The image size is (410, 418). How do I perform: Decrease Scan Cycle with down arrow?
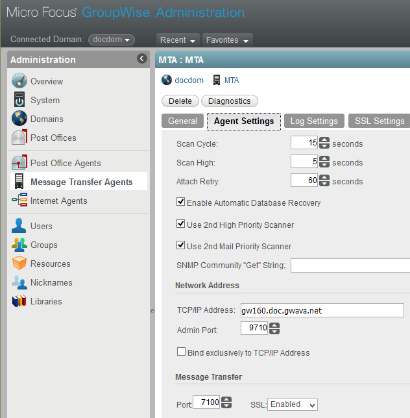[x=324, y=146]
